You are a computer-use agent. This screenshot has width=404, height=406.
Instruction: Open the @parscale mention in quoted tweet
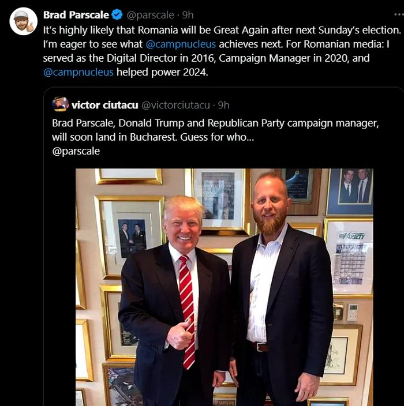point(76,151)
